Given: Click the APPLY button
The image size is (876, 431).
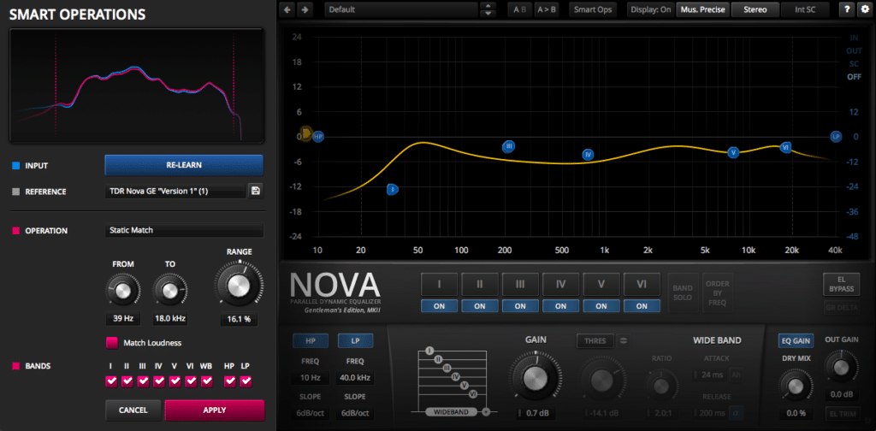Looking at the screenshot, I should (215, 410).
